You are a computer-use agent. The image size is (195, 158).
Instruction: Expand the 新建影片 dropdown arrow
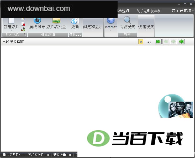click(11, 30)
